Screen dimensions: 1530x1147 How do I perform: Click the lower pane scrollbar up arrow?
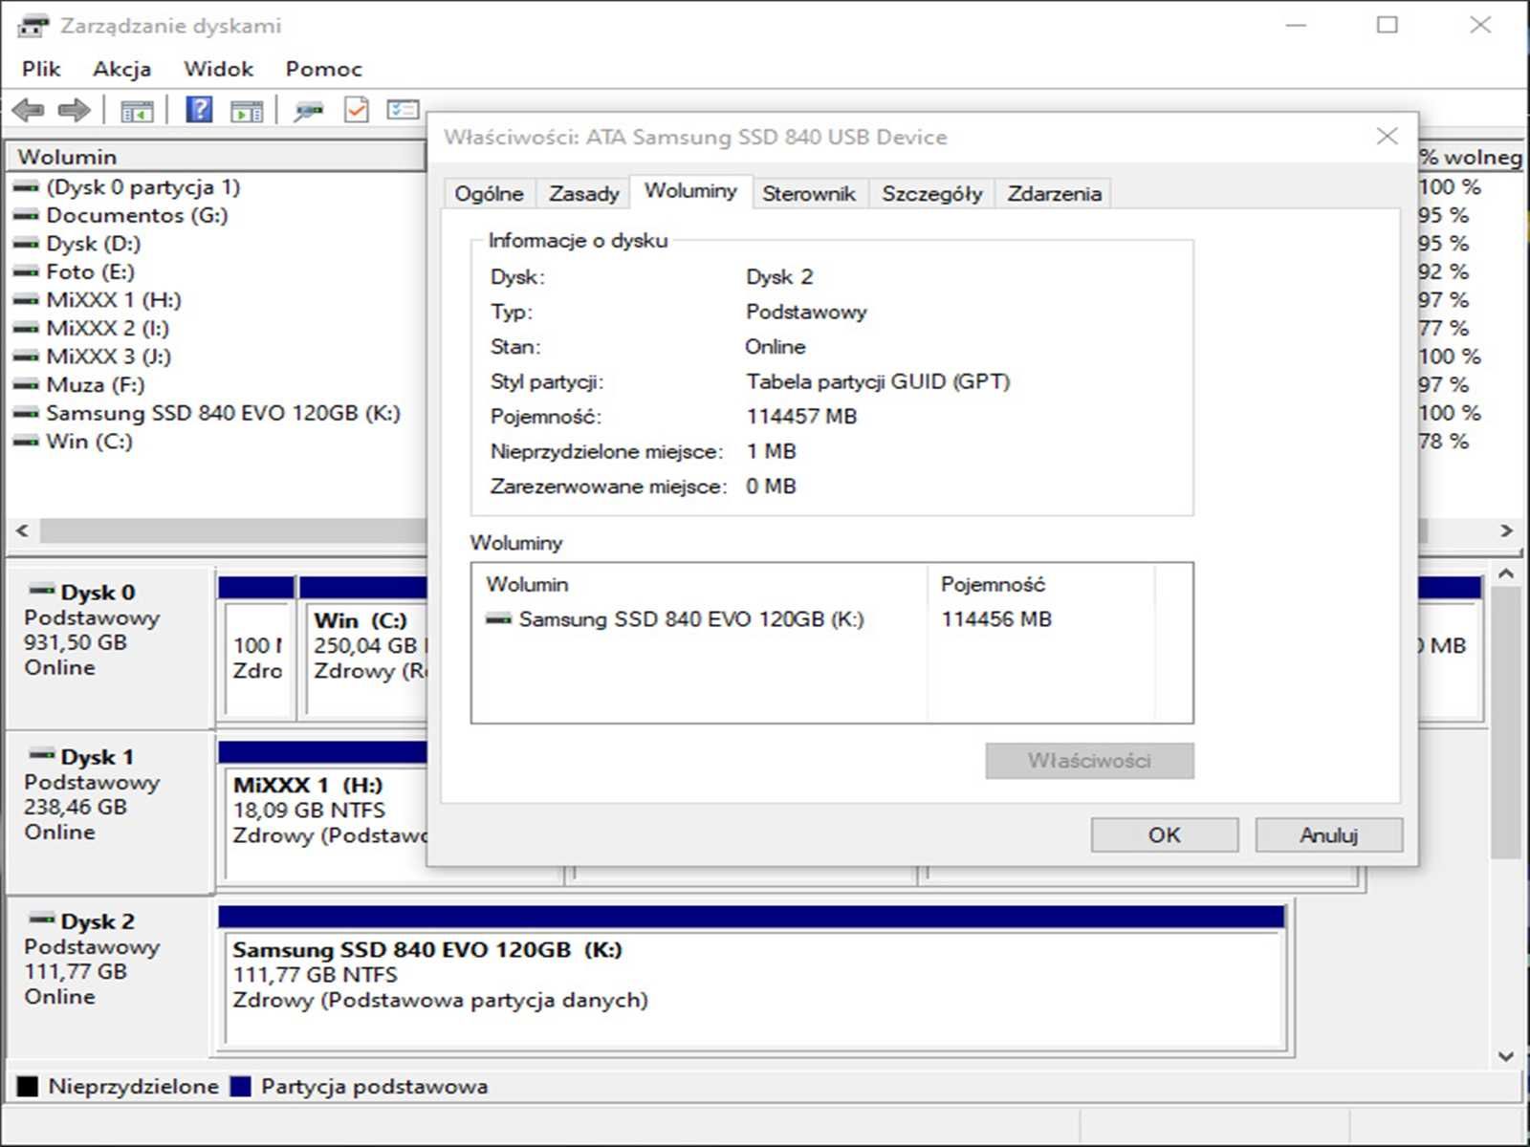pos(1506,573)
